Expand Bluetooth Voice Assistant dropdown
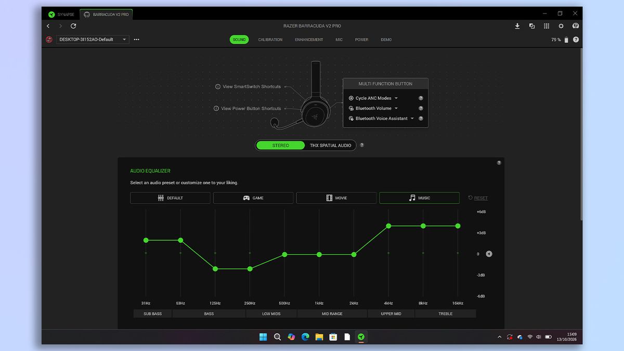This screenshot has width=624, height=351. pyautogui.click(x=412, y=119)
